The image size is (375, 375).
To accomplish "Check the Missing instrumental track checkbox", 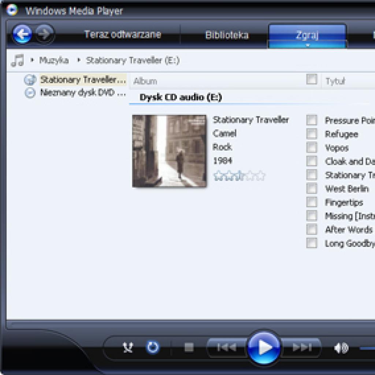I will pyautogui.click(x=312, y=215).
